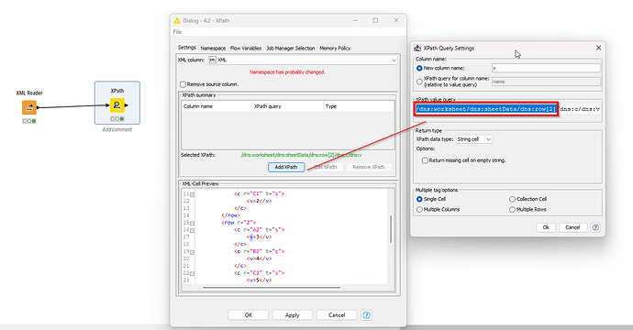Collapse the row r="2" fold marker
633x330 pixels.
[192, 223]
